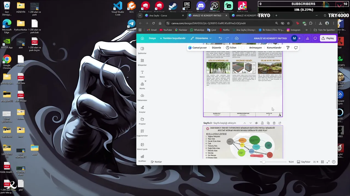The image size is (350, 196).
Task: Open the Canva help question mark
Action: point(334,162)
